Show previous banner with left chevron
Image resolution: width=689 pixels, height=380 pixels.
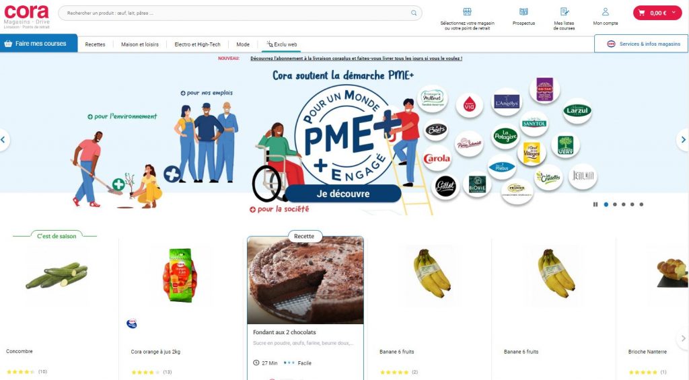coord(3,140)
